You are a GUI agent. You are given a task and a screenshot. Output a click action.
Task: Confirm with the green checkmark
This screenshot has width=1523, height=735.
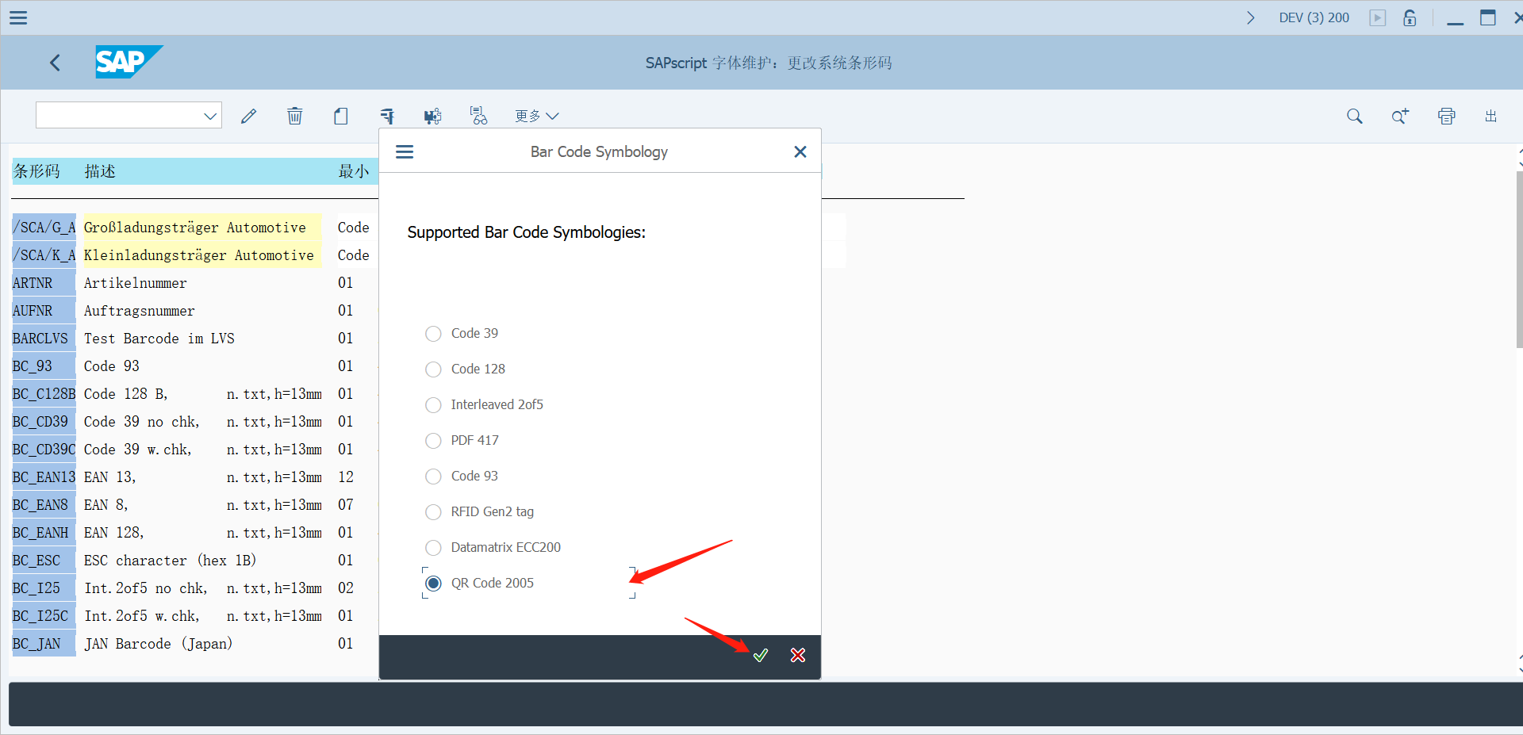[761, 655]
